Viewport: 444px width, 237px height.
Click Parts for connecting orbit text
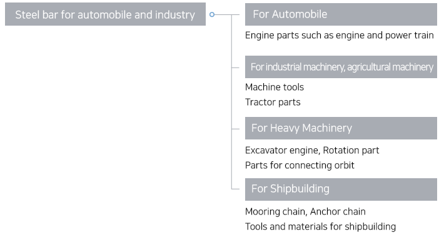click(x=300, y=165)
